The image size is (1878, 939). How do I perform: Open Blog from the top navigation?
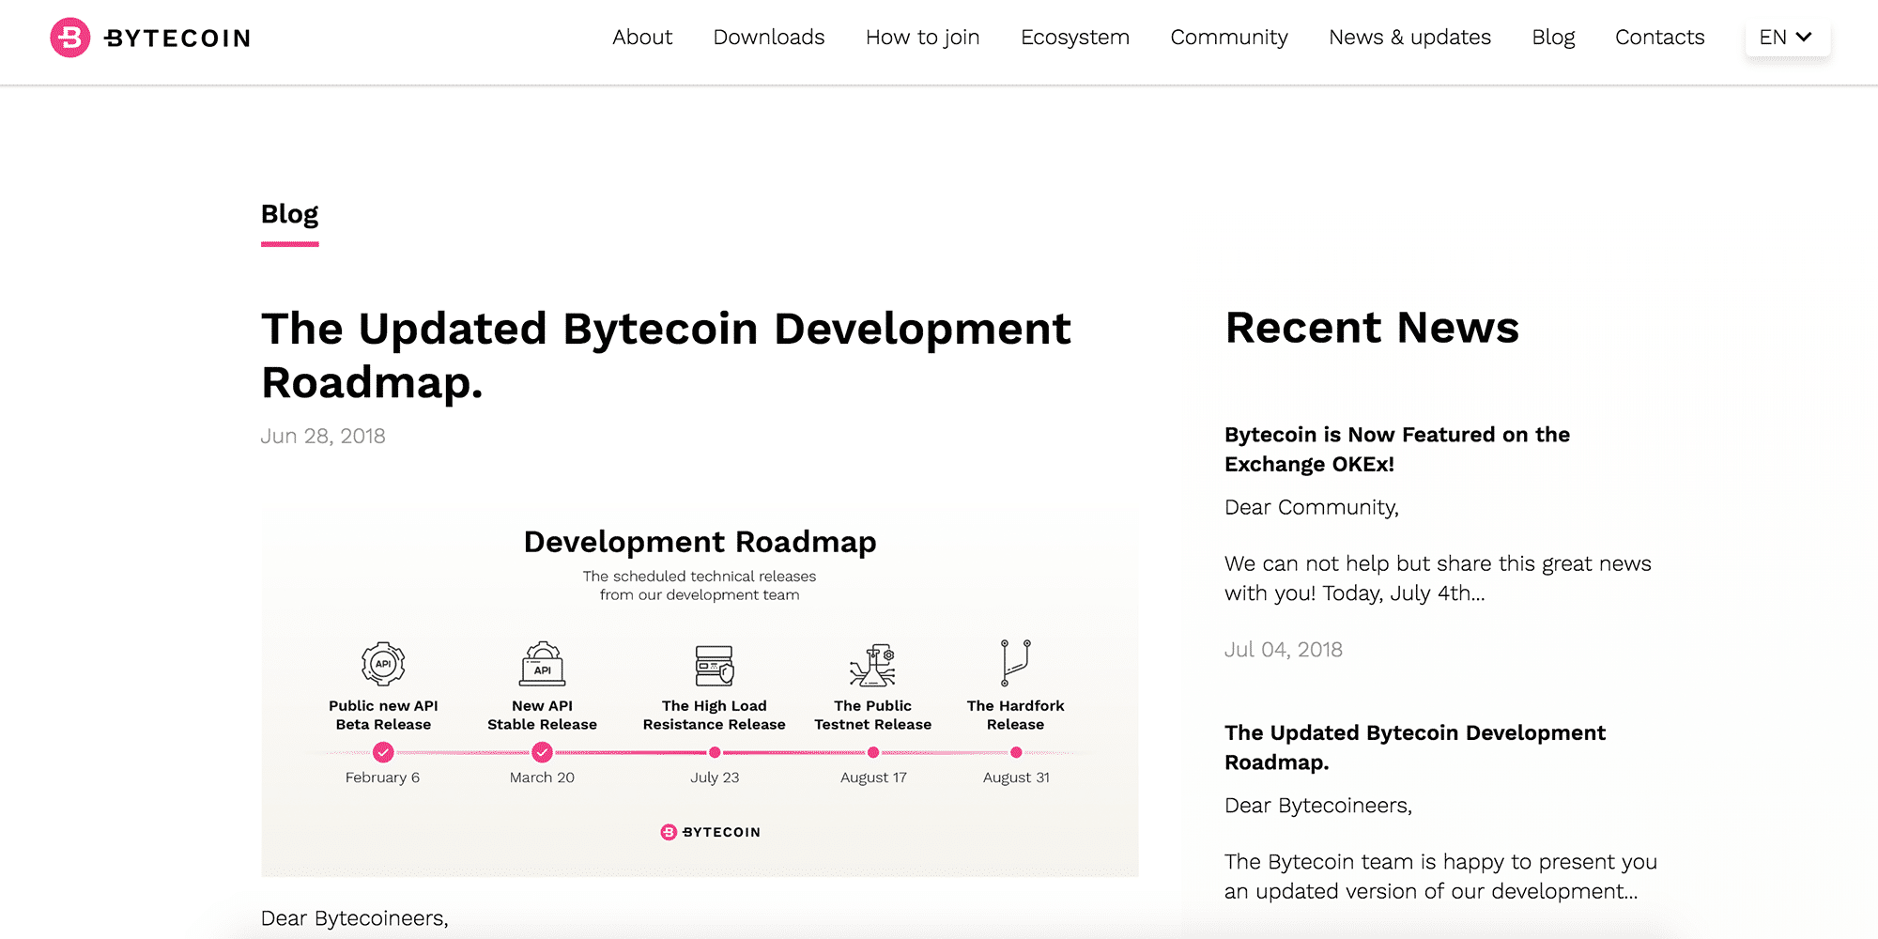[x=1553, y=38]
